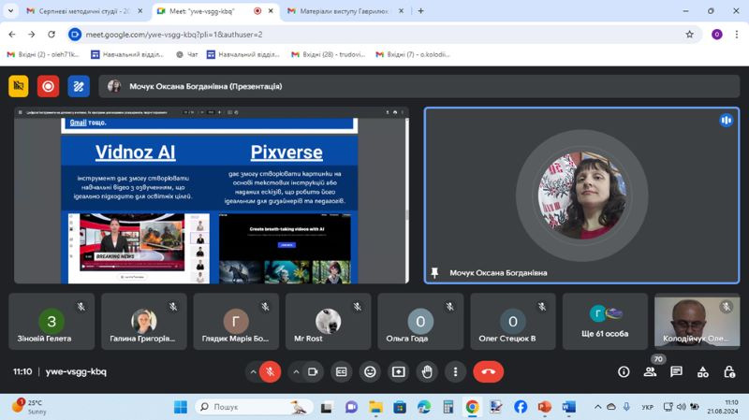Click the Vidnoz AI link in presentation
Viewport: 749px width, 420px height.
pos(135,152)
